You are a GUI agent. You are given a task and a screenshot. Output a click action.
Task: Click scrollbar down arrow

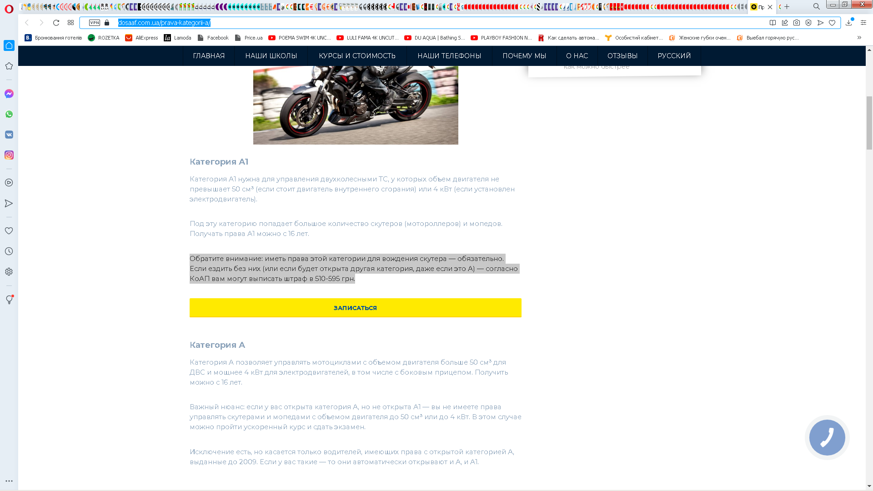pos(869,486)
